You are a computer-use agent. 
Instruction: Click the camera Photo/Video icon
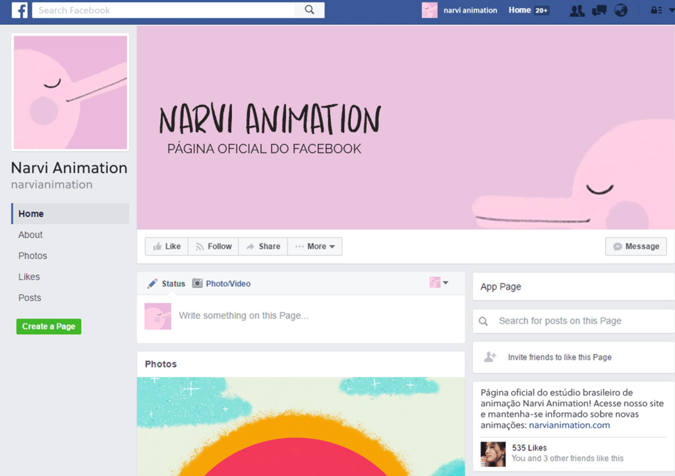[197, 283]
